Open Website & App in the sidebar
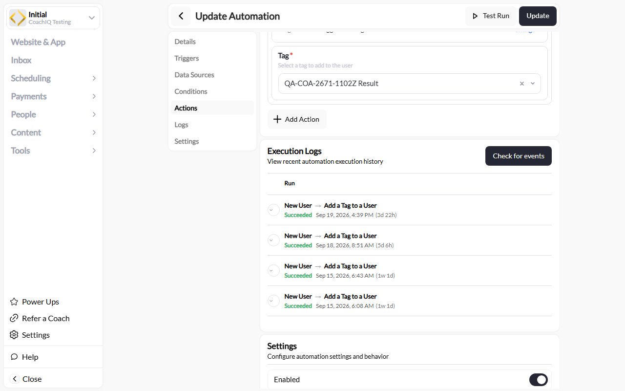625x391 pixels. (x=38, y=42)
